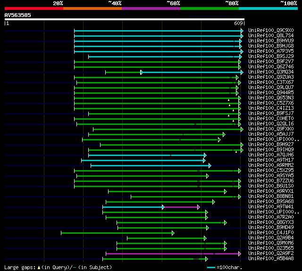
Task: Click the AV563585 query name
Action: (18, 15)
